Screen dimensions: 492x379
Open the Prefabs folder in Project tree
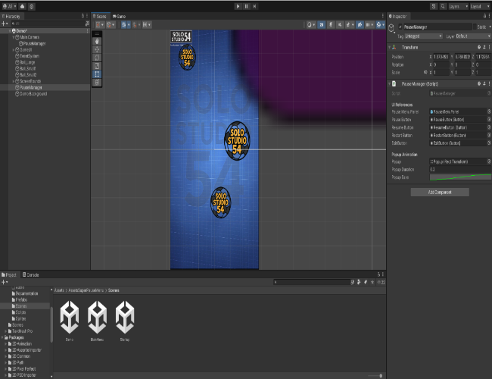[21, 300]
